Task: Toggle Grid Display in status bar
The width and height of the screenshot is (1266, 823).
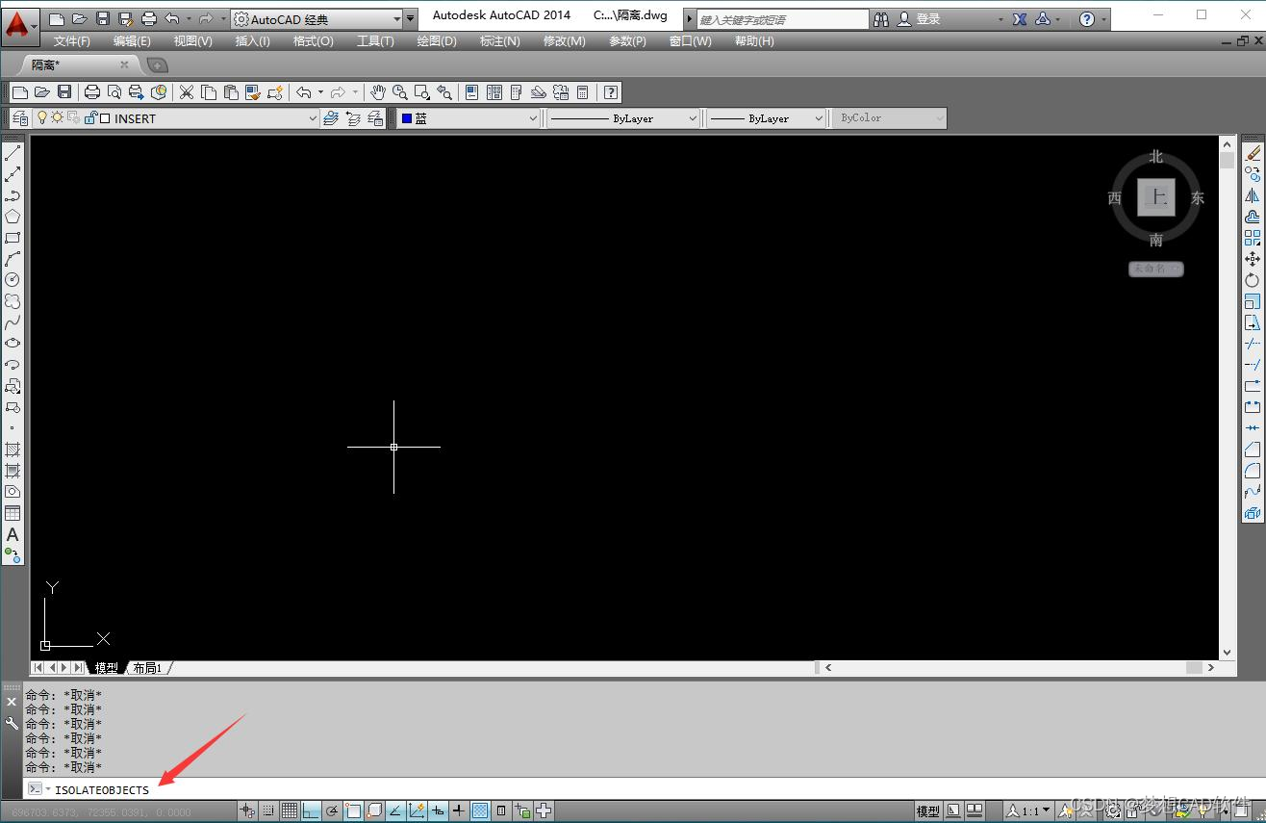Action: pyautogui.click(x=290, y=811)
